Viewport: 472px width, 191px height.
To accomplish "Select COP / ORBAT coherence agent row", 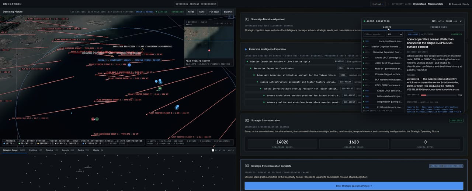I will (x=382, y=85).
